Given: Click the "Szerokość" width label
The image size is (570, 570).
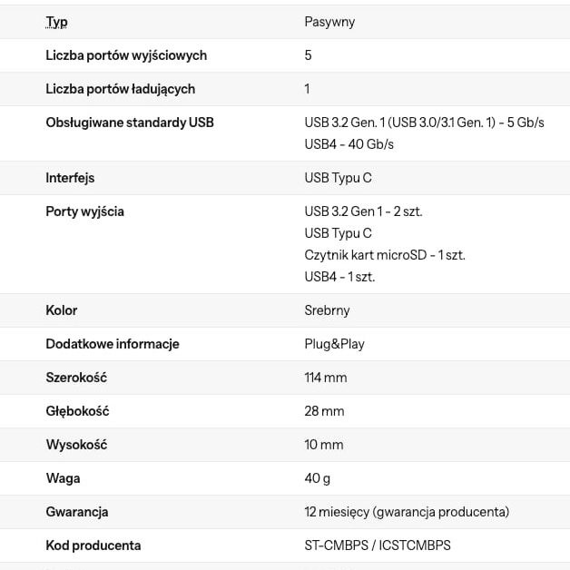Looking at the screenshot, I should (76, 378).
